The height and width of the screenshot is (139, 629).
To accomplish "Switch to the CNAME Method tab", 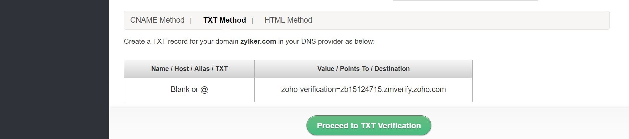I will 157,20.
